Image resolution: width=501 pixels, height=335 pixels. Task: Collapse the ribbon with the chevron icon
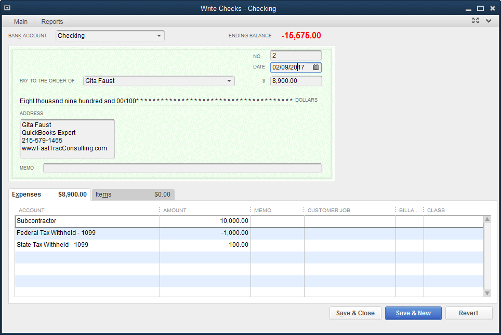coord(489,21)
